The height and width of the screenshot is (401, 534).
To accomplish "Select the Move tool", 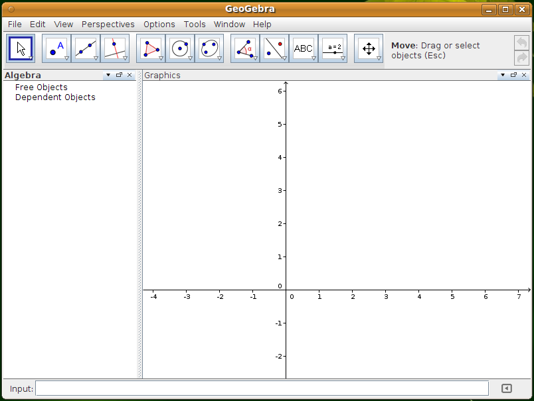I will coord(21,48).
